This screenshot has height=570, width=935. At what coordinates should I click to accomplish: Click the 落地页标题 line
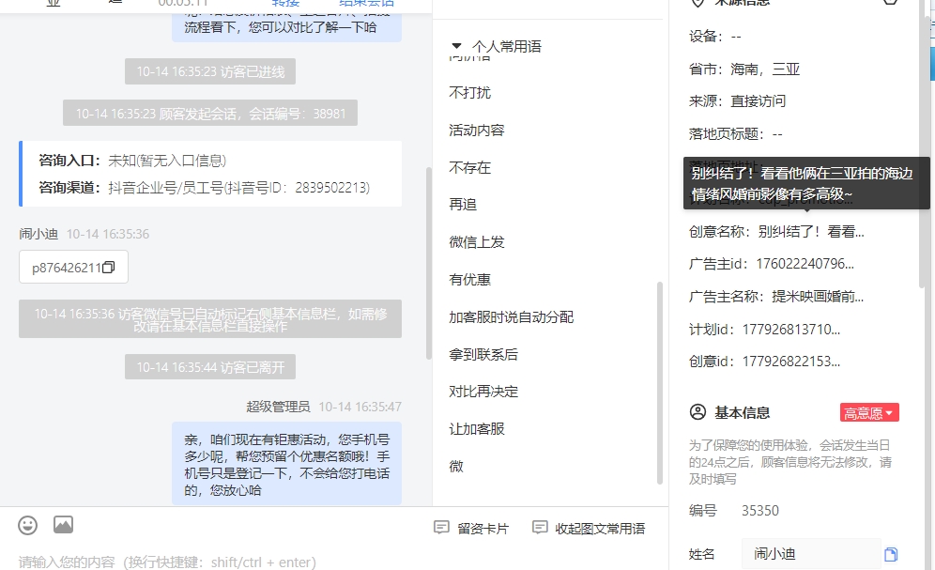(735, 133)
